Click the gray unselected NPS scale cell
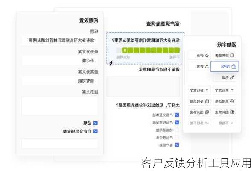Viewport: 251px width, 171px height. pyautogui.click(x=119, y=50)
